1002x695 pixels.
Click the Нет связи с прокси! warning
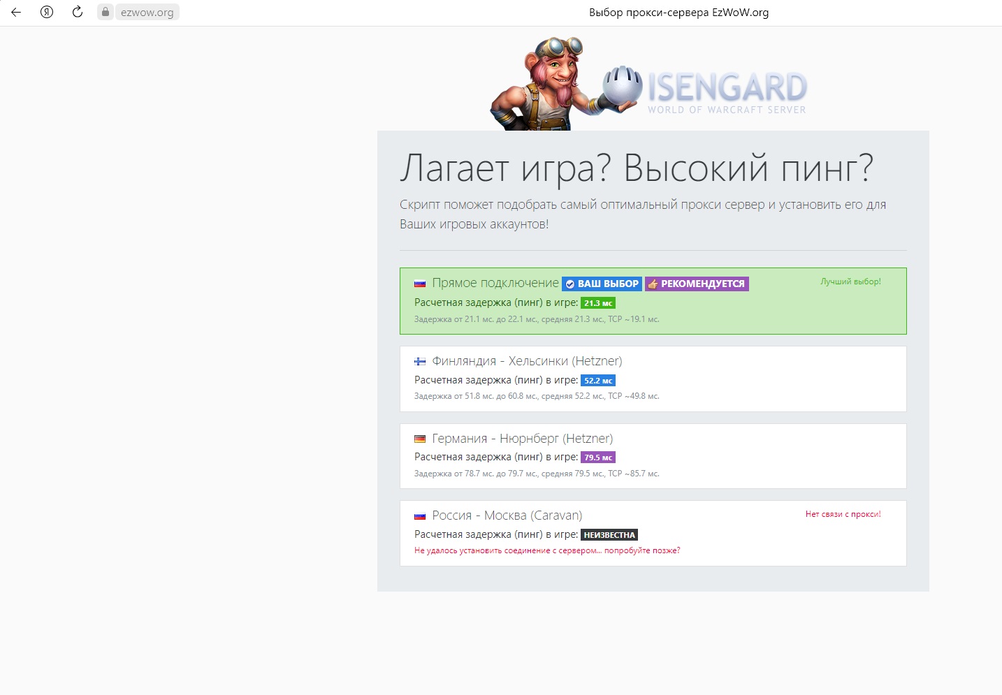pos(843,514)
